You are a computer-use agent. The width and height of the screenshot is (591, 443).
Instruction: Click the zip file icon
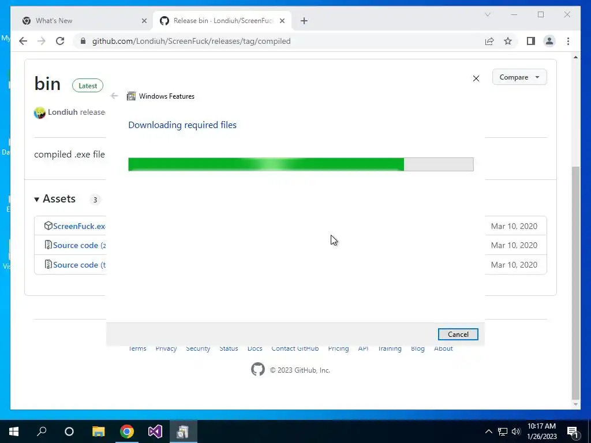click(48, 245)
